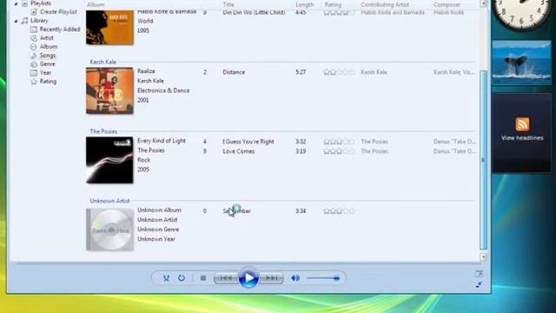Click the Rock genre under The Posies
Viewport: 556px width, 313px height.
143,160
